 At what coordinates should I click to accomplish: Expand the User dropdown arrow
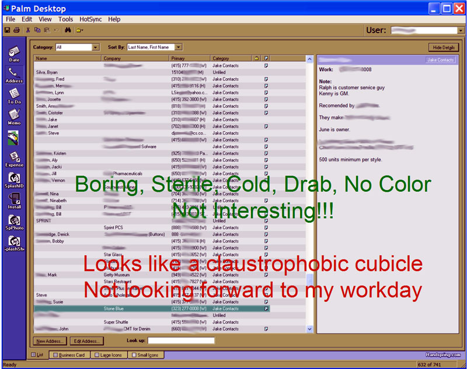tap(461, 30)
